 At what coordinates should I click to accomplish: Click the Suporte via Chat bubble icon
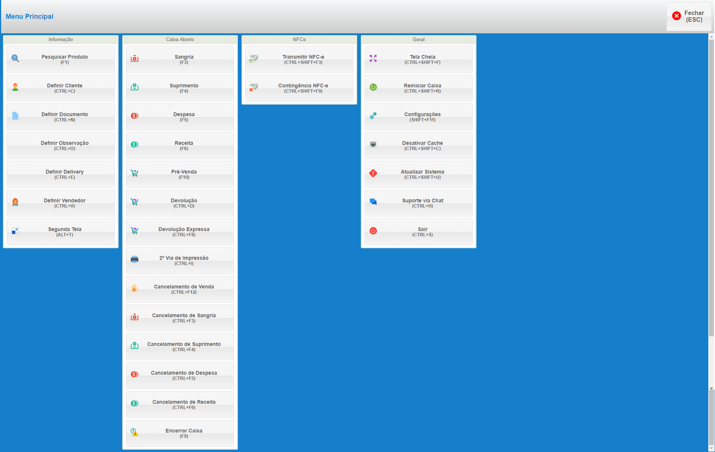(x=373, y=202)
